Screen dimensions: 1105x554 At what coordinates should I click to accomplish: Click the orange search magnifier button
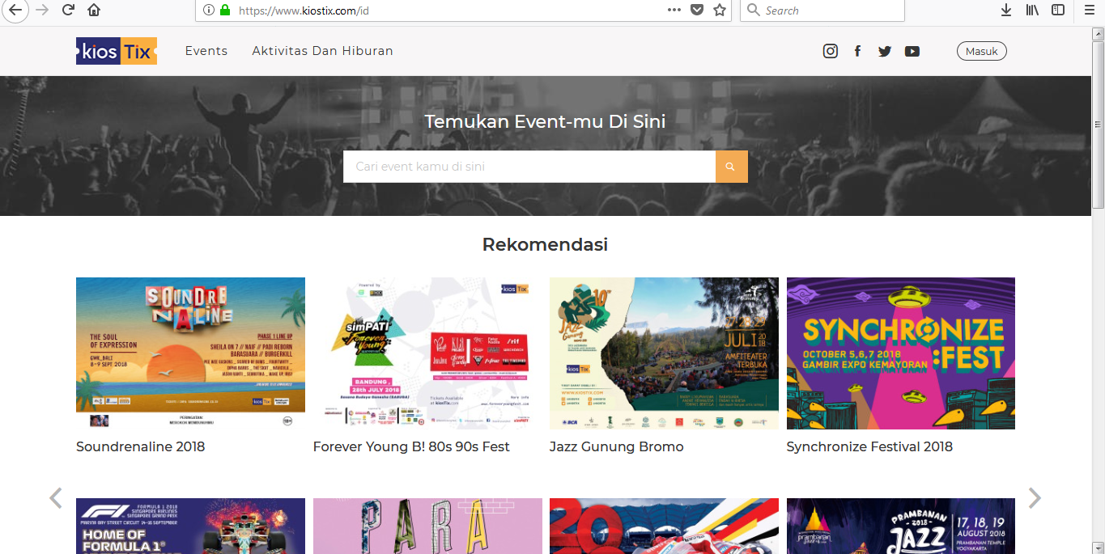click(731, 167)
